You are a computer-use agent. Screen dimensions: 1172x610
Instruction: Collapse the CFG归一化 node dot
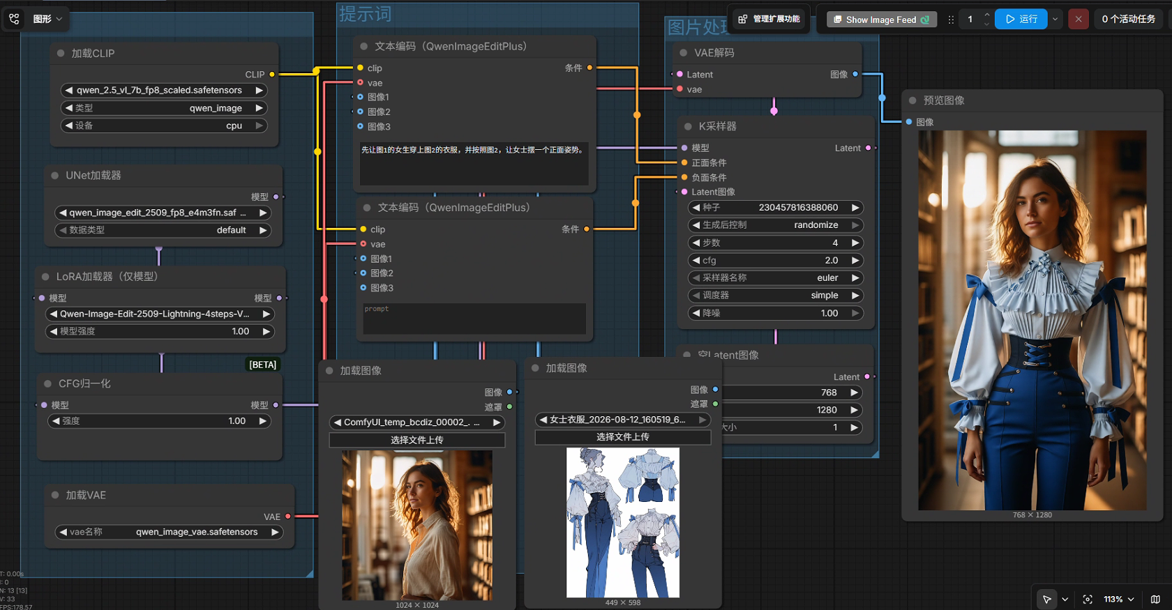point(48,383)
